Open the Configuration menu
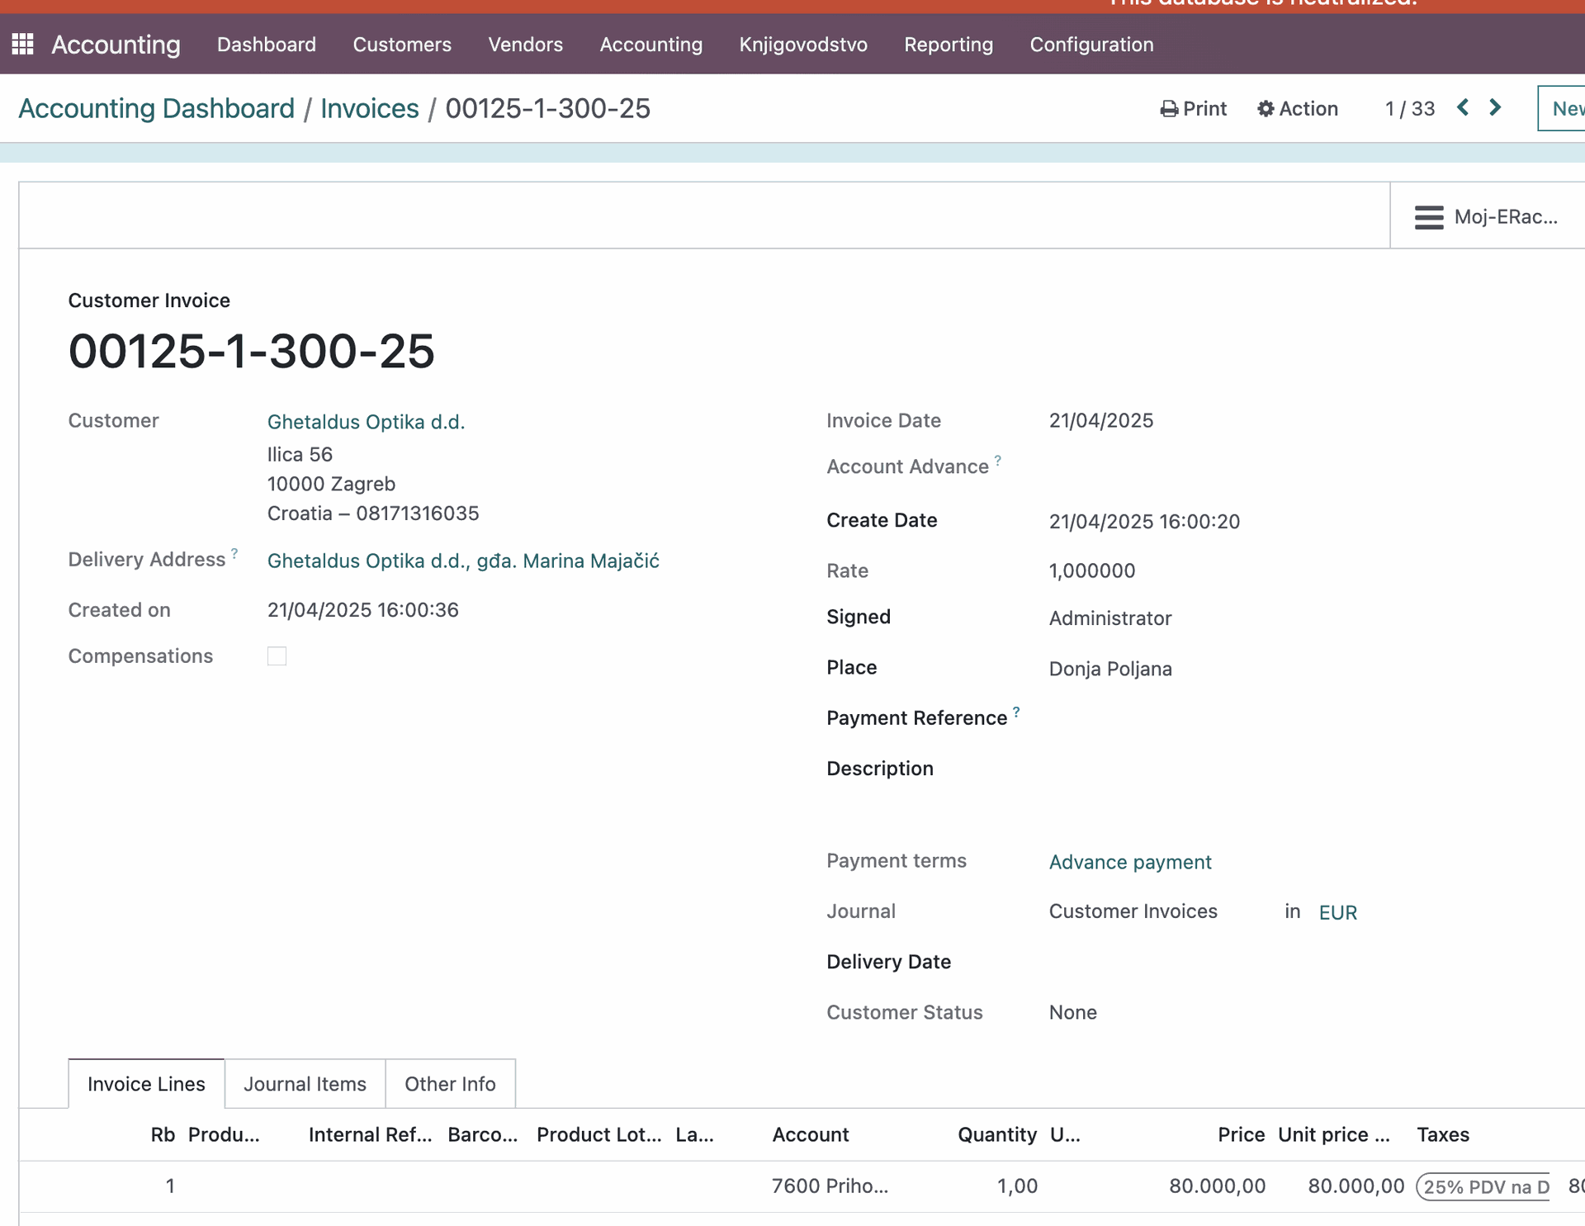The width and height of the screenshot is (1585, 1226). (x=1091, y=45)
